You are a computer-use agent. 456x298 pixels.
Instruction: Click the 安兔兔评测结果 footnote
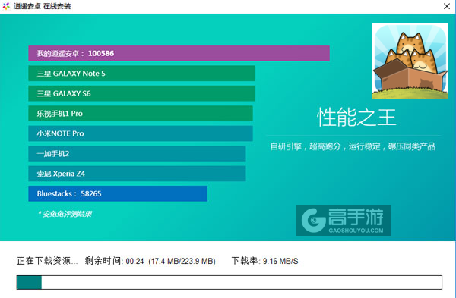pos(65,214)
